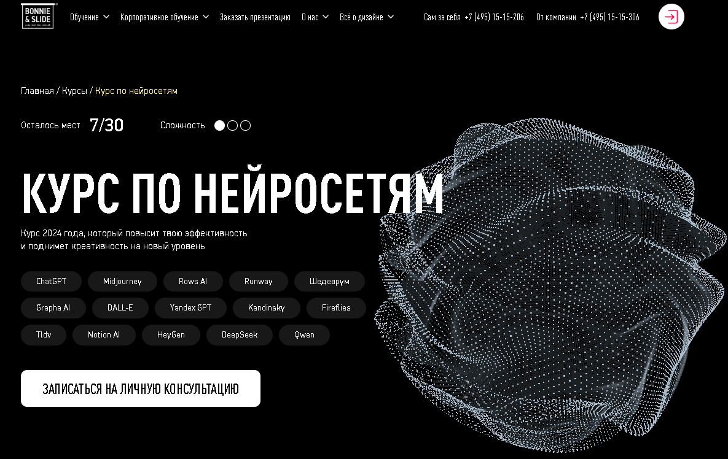Go to Курсы breadcrumb link

click(x=74, y=91)
